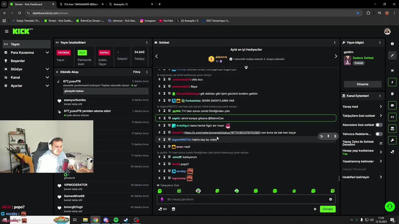Open Hesap yaşı kısıtlaması options arrow
Screen dimensions: 399x224
(381, 152)
